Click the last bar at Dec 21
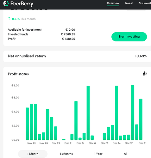 coord(141,119)
